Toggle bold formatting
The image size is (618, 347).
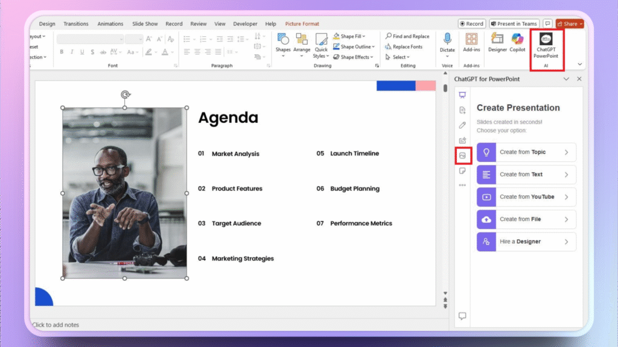[x=62, y=52]
